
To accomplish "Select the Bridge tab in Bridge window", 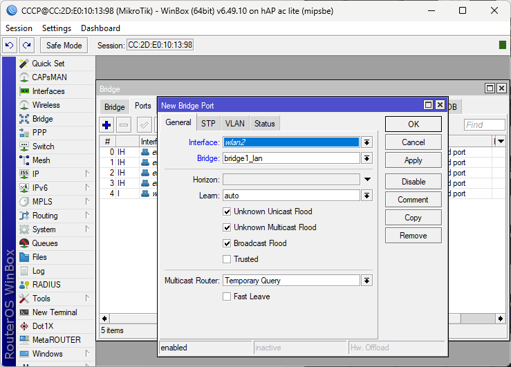I will (114, 107).
